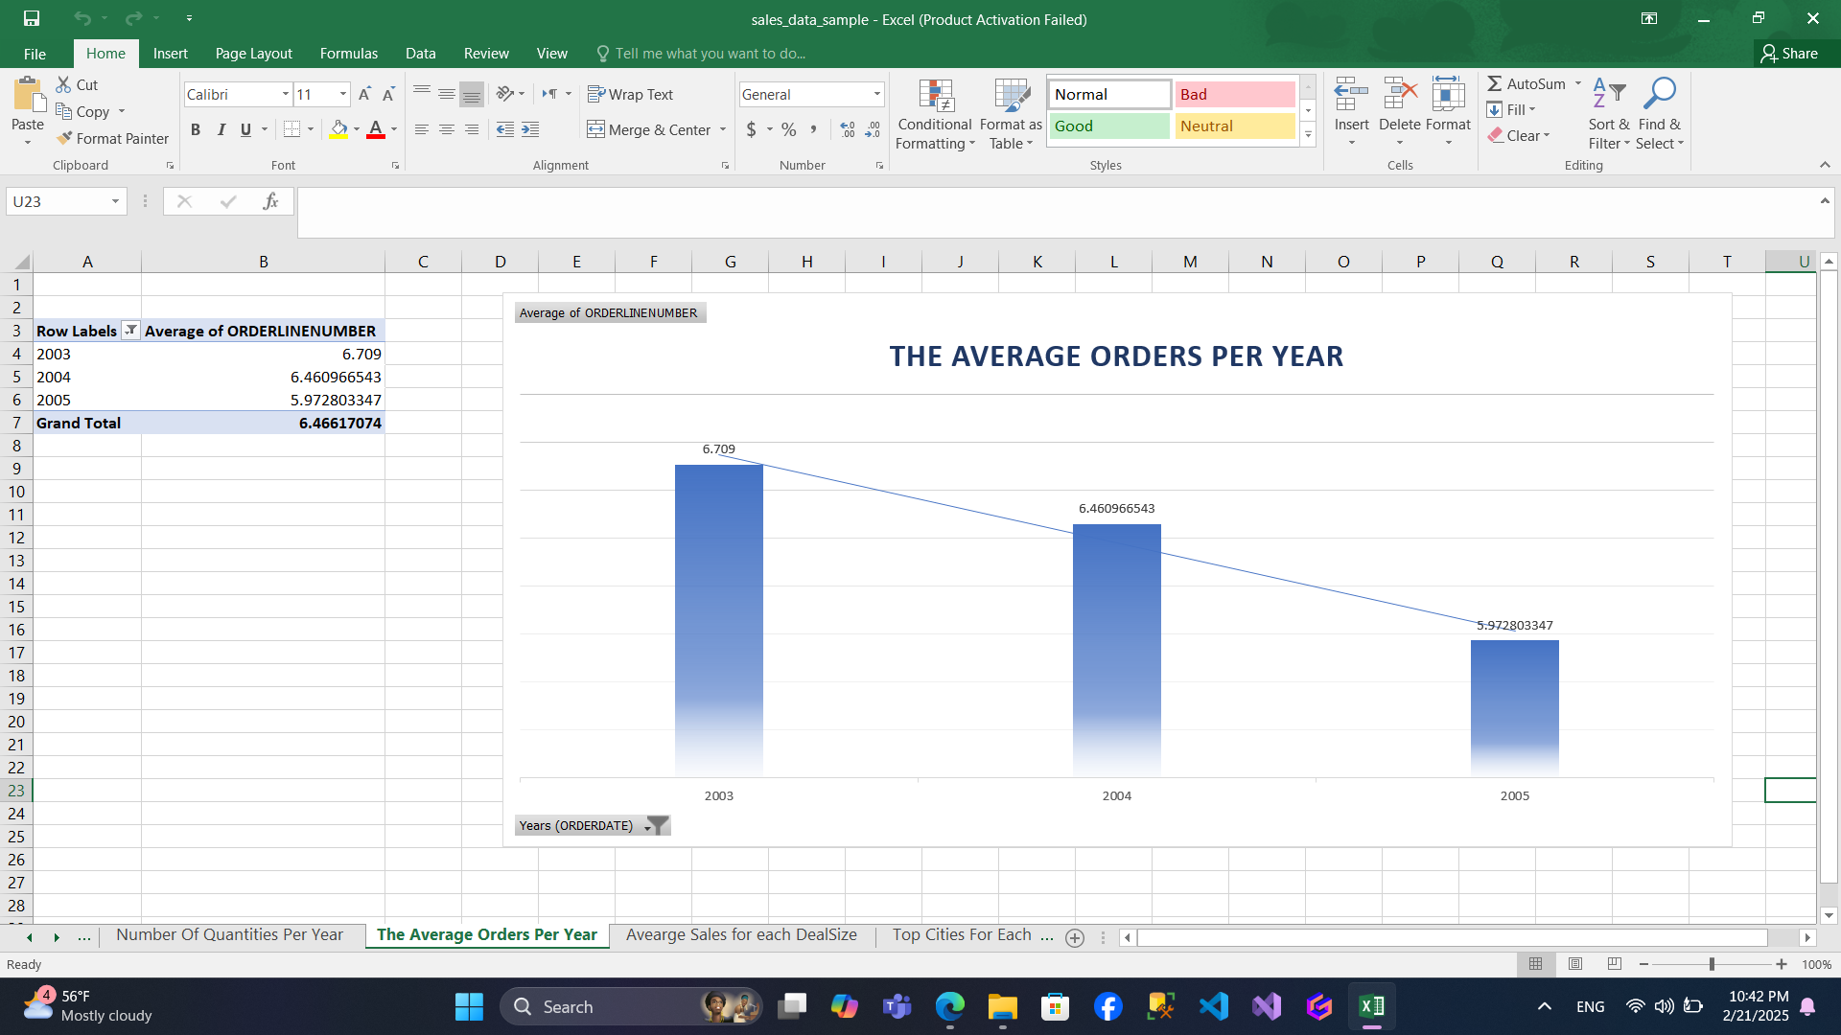The image size is (1841, 1035).
Task: Click Insert cells icon
Action: pos(1351,96)
